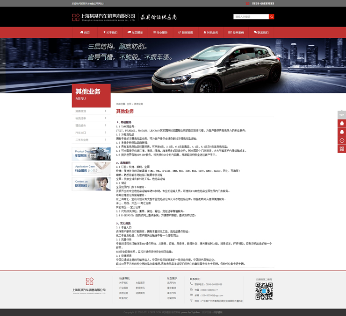This screenshot has height=316, width=346.
Task: Open 精品超市 from the side menu
Action: tap(91, 126)
